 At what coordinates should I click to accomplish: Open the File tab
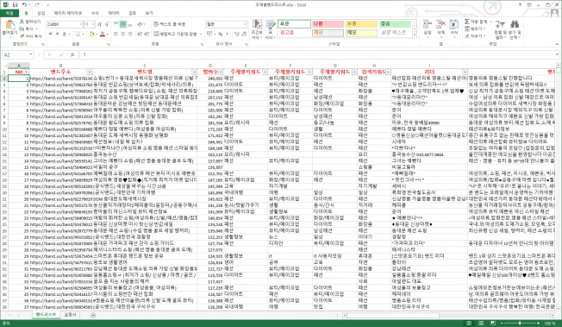click(9, 13)
